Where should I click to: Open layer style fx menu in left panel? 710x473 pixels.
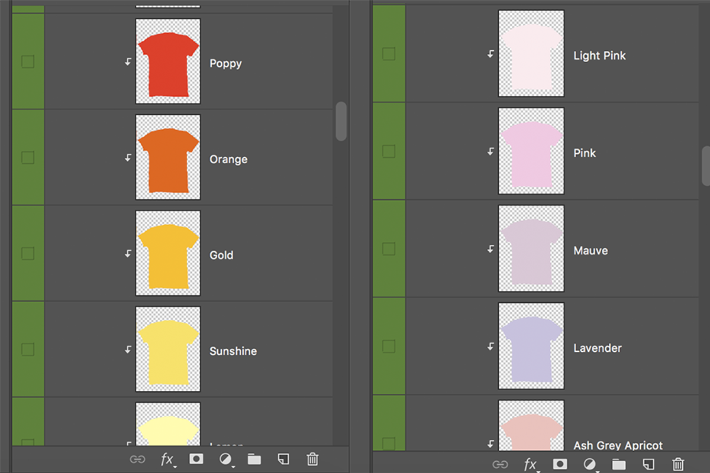(x=167, y=459)
